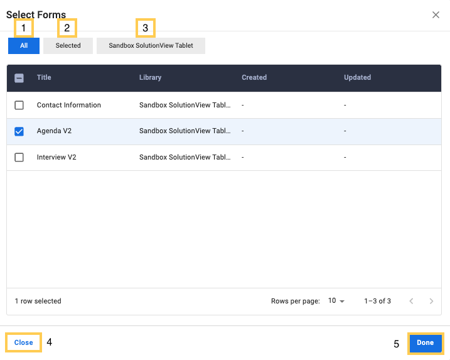Go to previous page arrow
The image size is (450, 360).
[x=411, y=301]
